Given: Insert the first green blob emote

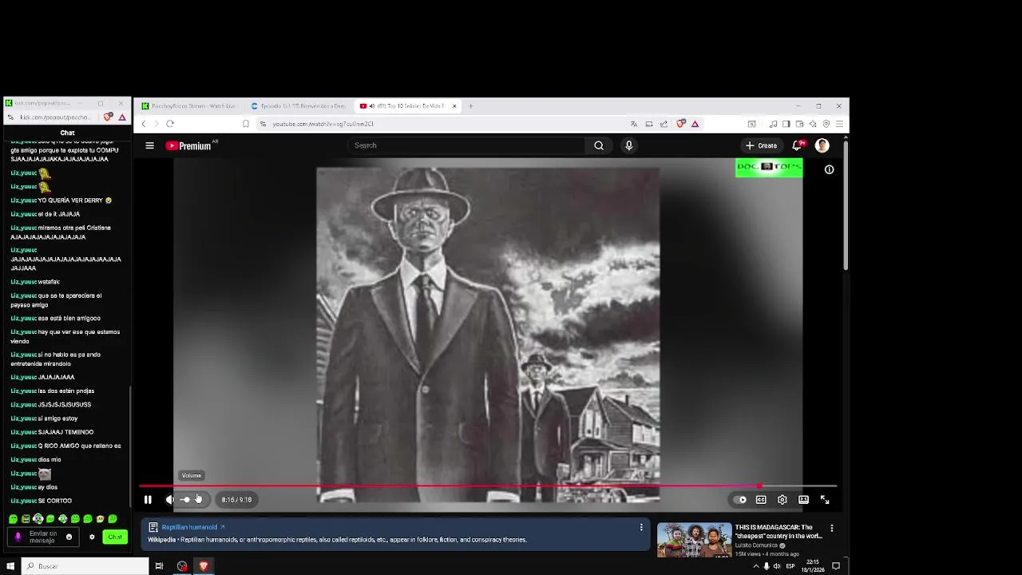Looking at the screenshot, I should (x=13, y=519).
